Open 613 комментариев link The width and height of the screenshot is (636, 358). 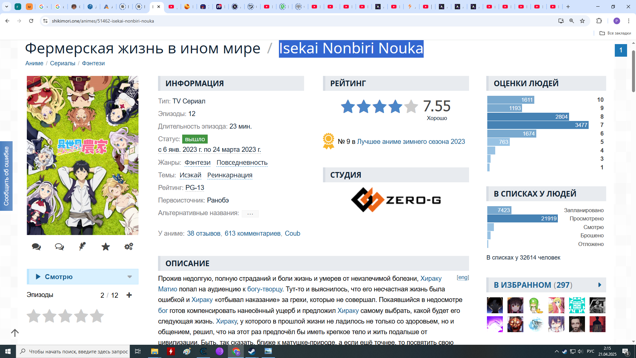253,233
